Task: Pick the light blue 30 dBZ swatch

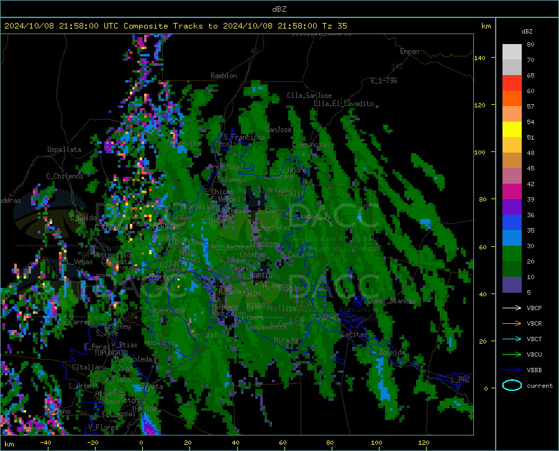Action: point(512,238)
